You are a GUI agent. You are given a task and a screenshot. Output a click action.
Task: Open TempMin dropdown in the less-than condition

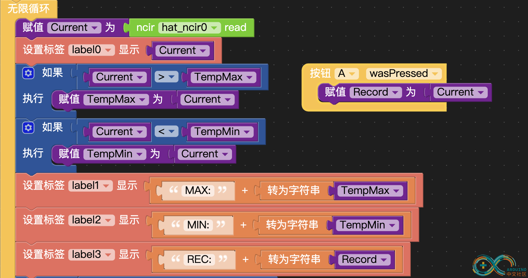coord(222,132)
